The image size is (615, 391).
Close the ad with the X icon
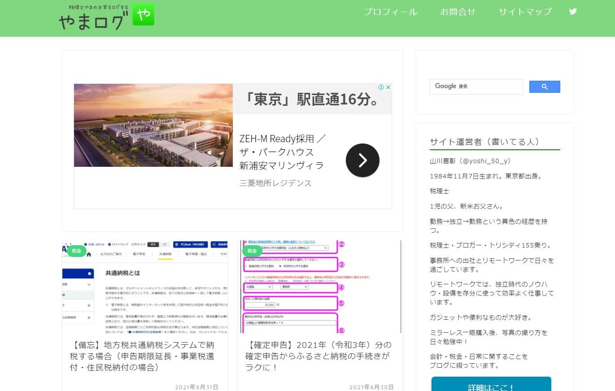(388, 87)
